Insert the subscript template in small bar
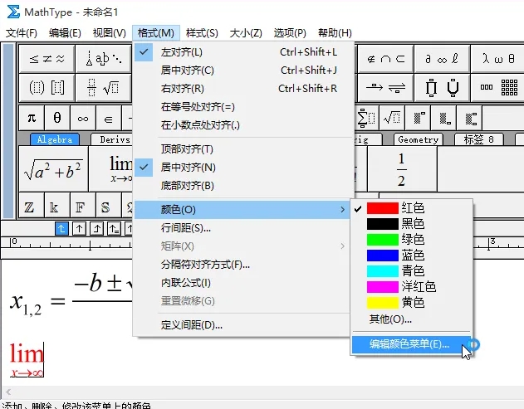This screenshot has width=524, height=409. [443, 118]
